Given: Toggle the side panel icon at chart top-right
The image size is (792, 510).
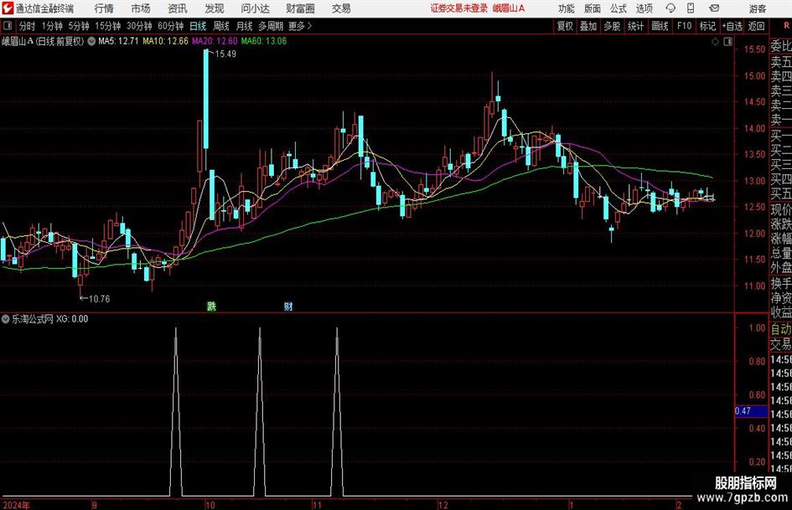Looking at the screenshot, I should tap(727, 42).
